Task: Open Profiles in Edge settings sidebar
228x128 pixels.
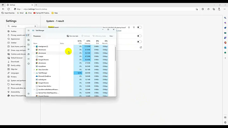Action: (x=14, y=31)
